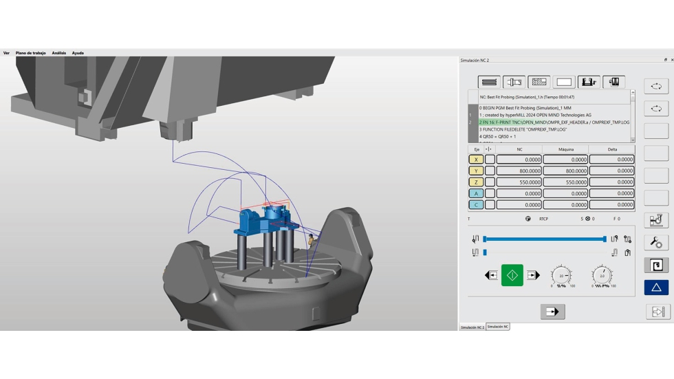
Task: Click the large run-to-end arrow button
Action: point(552,312)
